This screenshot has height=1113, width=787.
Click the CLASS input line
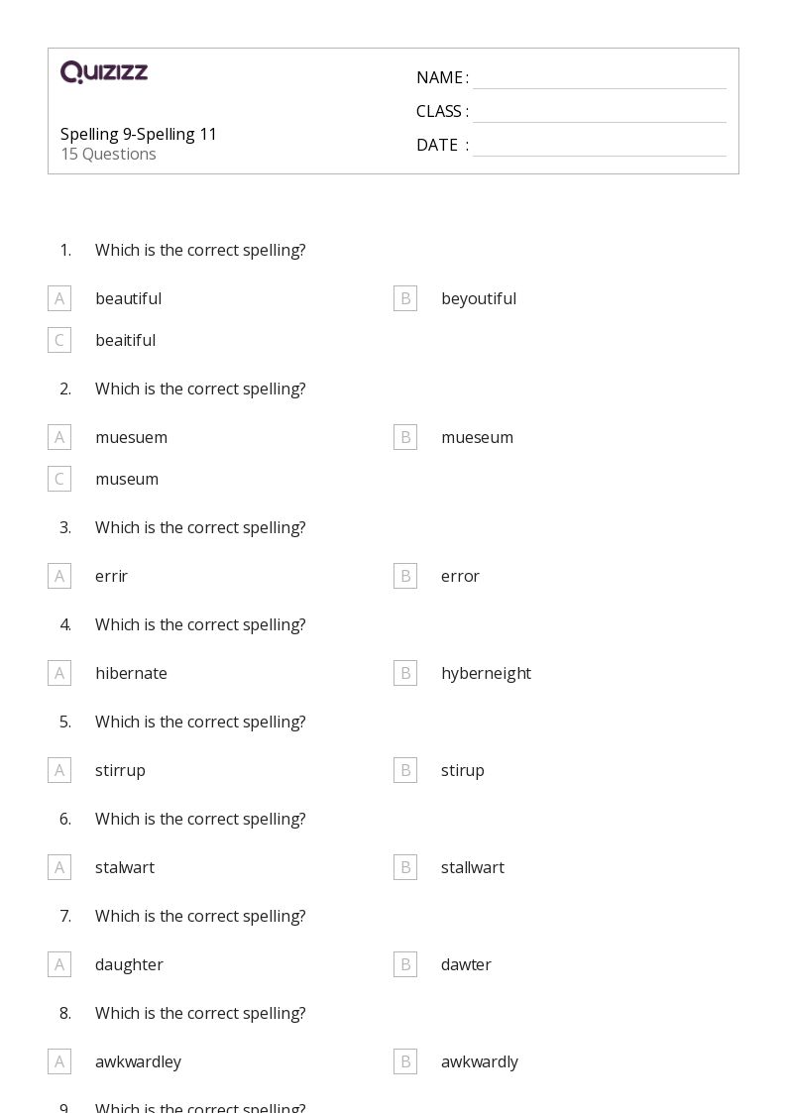600,113
